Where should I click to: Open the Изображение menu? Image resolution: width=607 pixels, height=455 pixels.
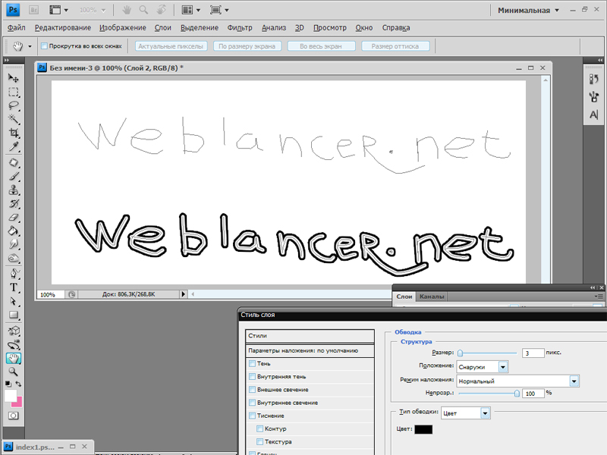123,28
